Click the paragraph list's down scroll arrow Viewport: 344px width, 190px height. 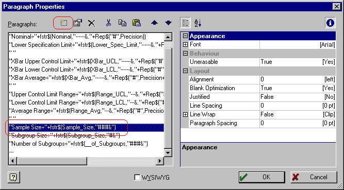(168, 153)
